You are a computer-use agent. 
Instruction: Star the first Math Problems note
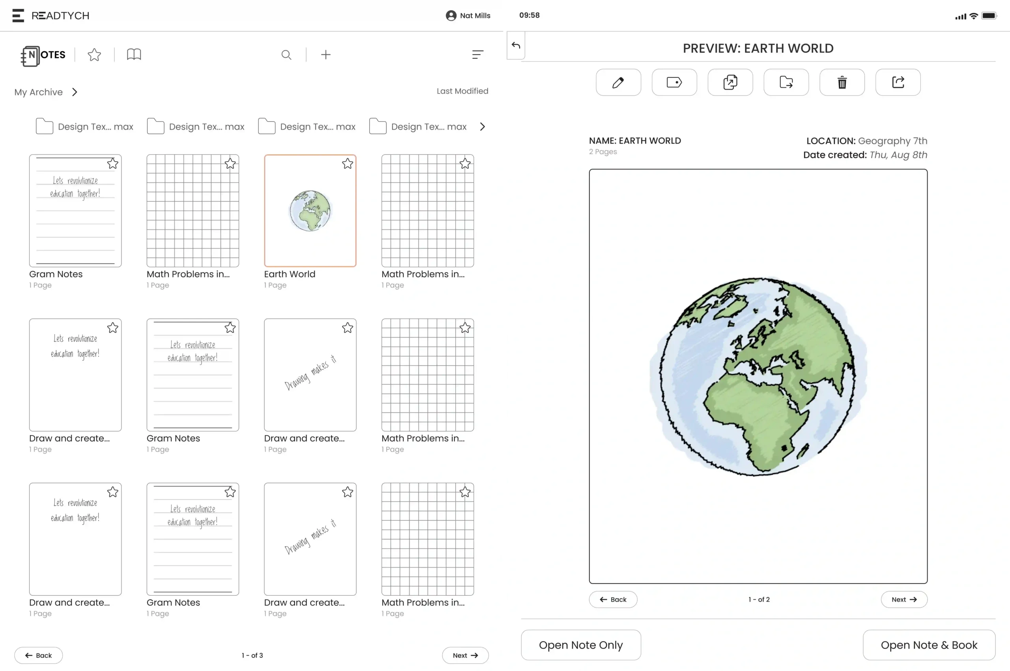(230, 163)
